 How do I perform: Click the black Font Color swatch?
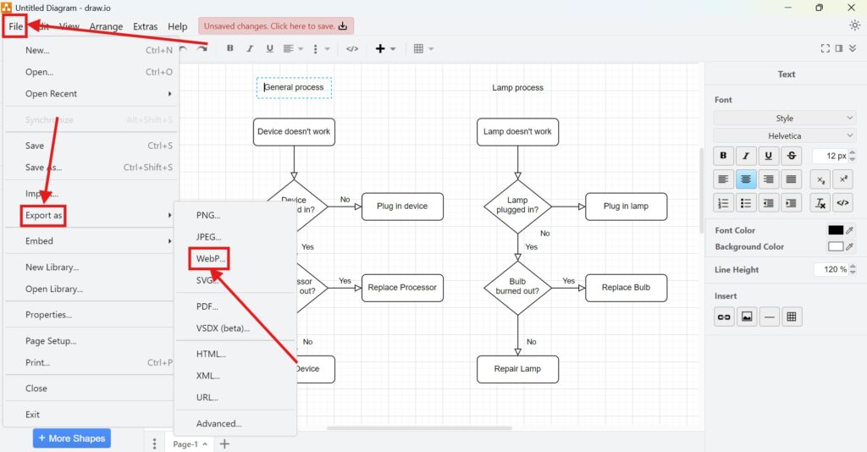tap(836, 230)
